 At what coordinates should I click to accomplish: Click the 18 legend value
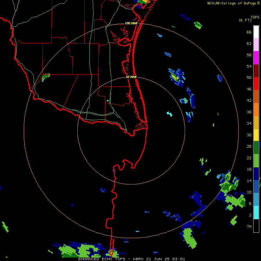pyautogui.click(x=249, y=169)
